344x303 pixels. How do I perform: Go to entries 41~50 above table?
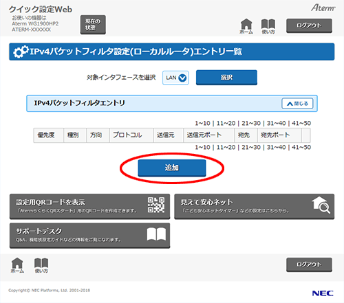[301, 124]
